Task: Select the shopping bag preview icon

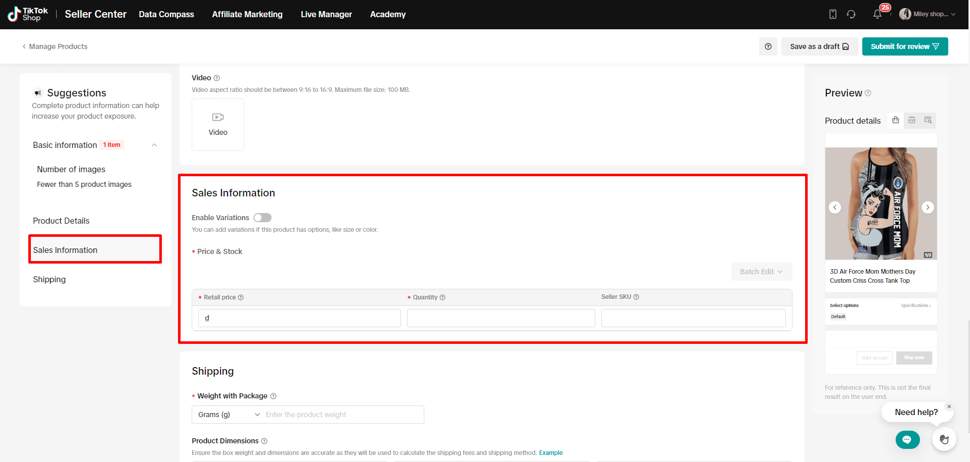Action: (x=896, y=120)
